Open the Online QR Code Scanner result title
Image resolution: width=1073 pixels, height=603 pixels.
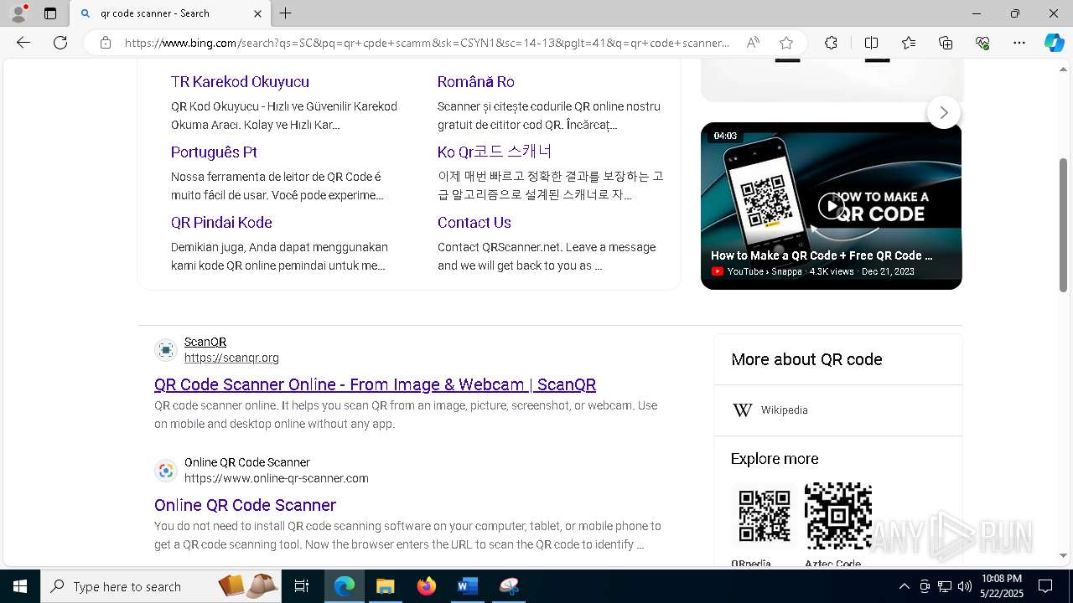[x=245, y=505]
